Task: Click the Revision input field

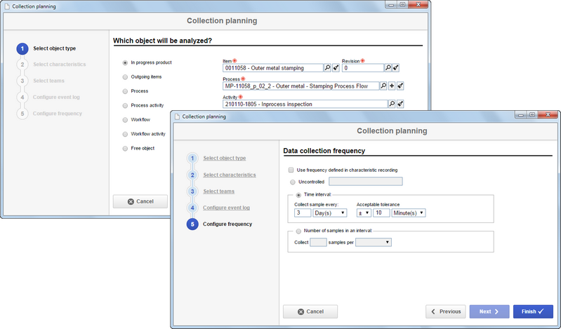Action: [363, 68]
